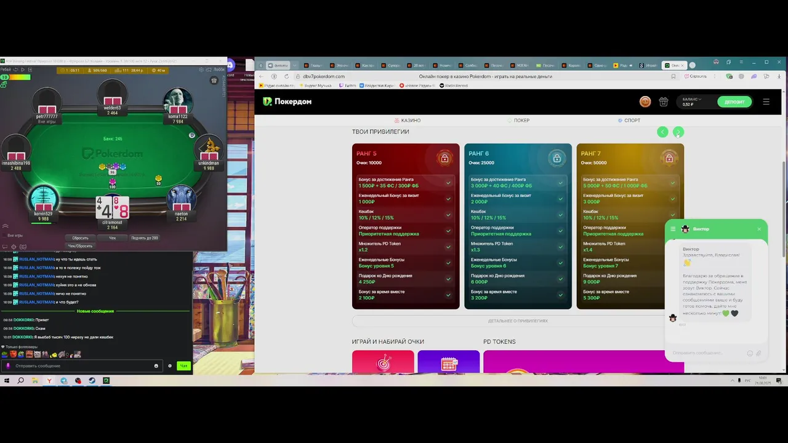Open support chat menu icon beside Виктор
Viewport: 788px width, 443px height.
pyautogui.click(x=673, y=229)
